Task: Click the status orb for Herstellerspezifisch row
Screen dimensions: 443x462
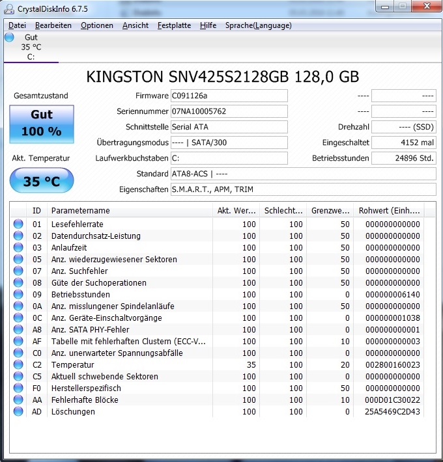Action: click(18, 388)
